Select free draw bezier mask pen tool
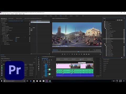This screenshot has height=94, width=126. pyautogui.click(x=7, y=36)
